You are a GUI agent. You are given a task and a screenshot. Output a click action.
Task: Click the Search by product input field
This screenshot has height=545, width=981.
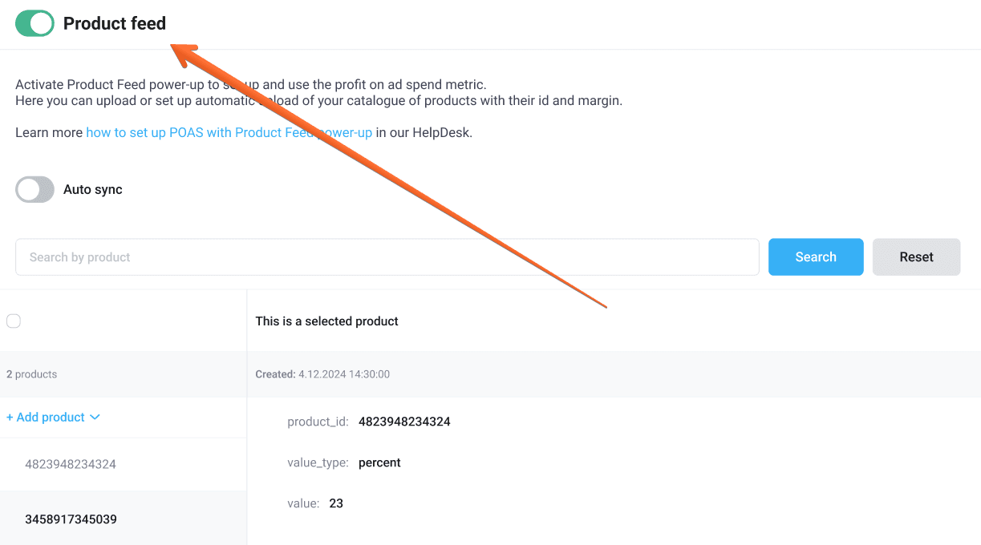(387, 256)
